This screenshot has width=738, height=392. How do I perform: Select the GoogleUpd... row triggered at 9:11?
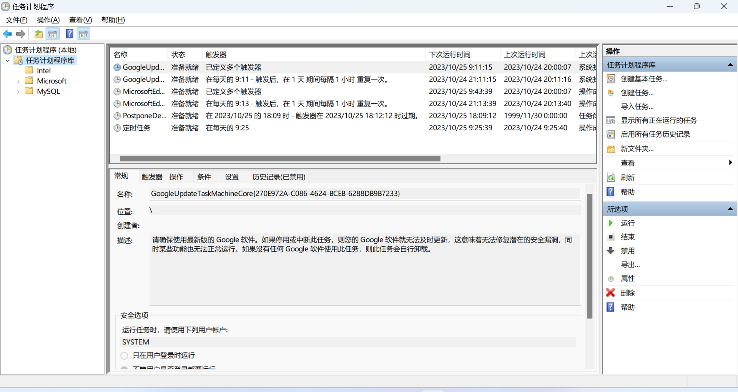[354, 80]
